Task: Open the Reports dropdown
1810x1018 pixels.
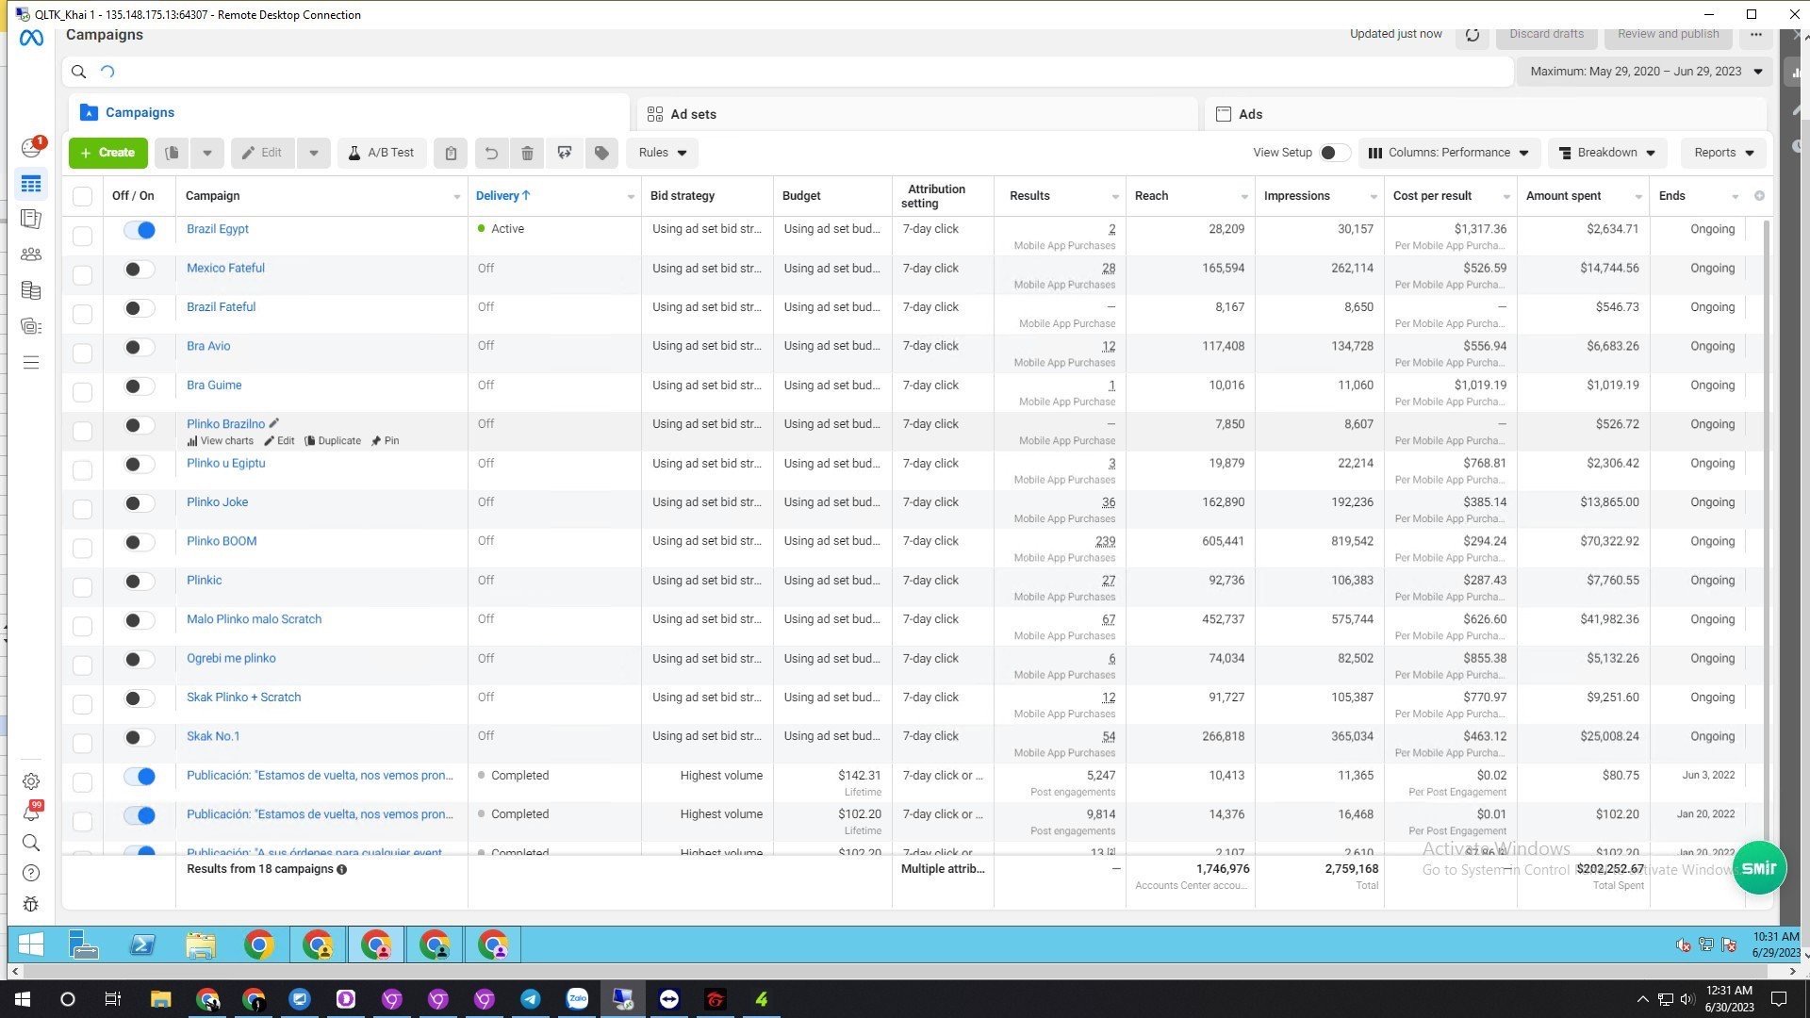Action: point(1723,153)
